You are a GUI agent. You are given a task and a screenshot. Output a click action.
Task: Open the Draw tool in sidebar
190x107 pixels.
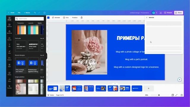(9, 52)
